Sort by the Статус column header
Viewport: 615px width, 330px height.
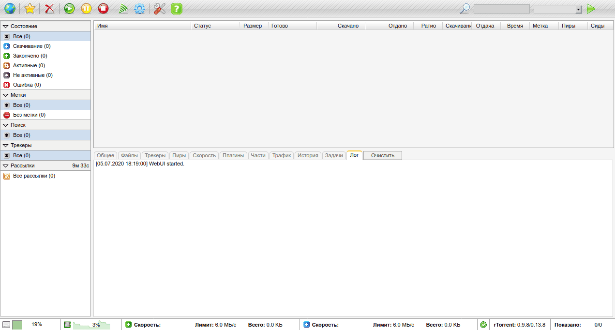click(215, 26)
